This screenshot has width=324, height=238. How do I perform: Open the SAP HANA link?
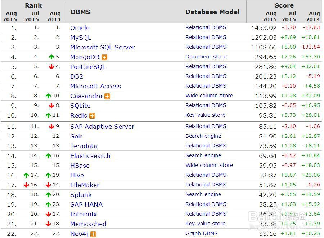click(x=86, y=204)
